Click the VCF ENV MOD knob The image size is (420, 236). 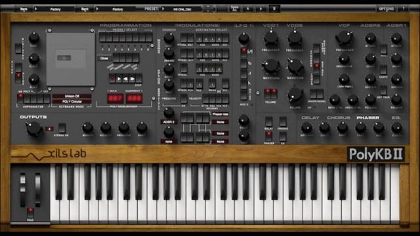click(x=344, y=79)
